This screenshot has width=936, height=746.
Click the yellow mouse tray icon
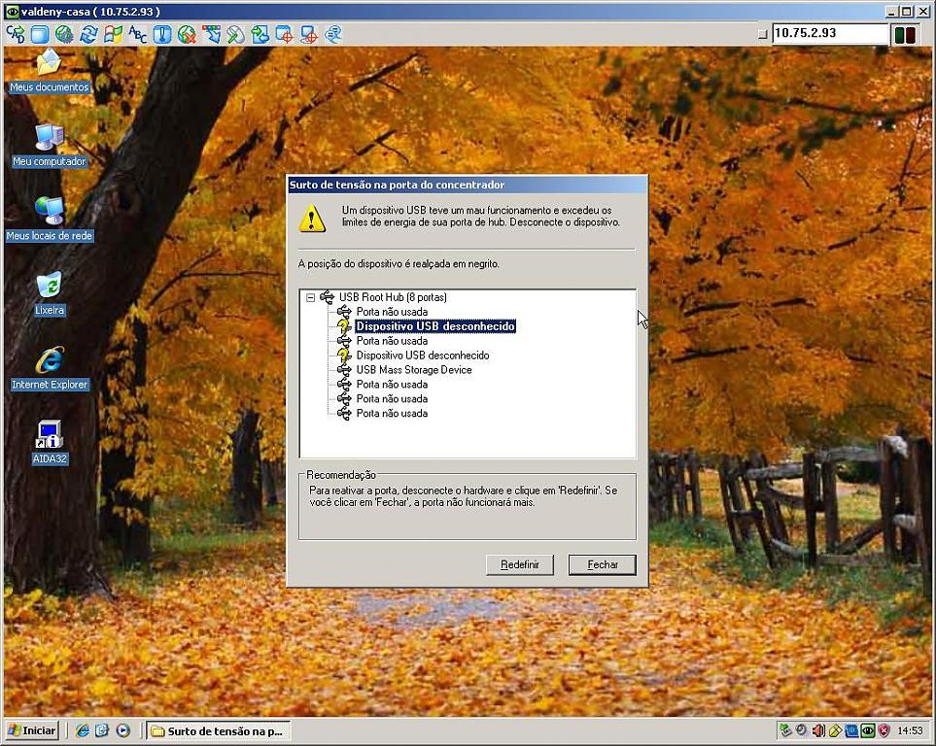(835, 730)
